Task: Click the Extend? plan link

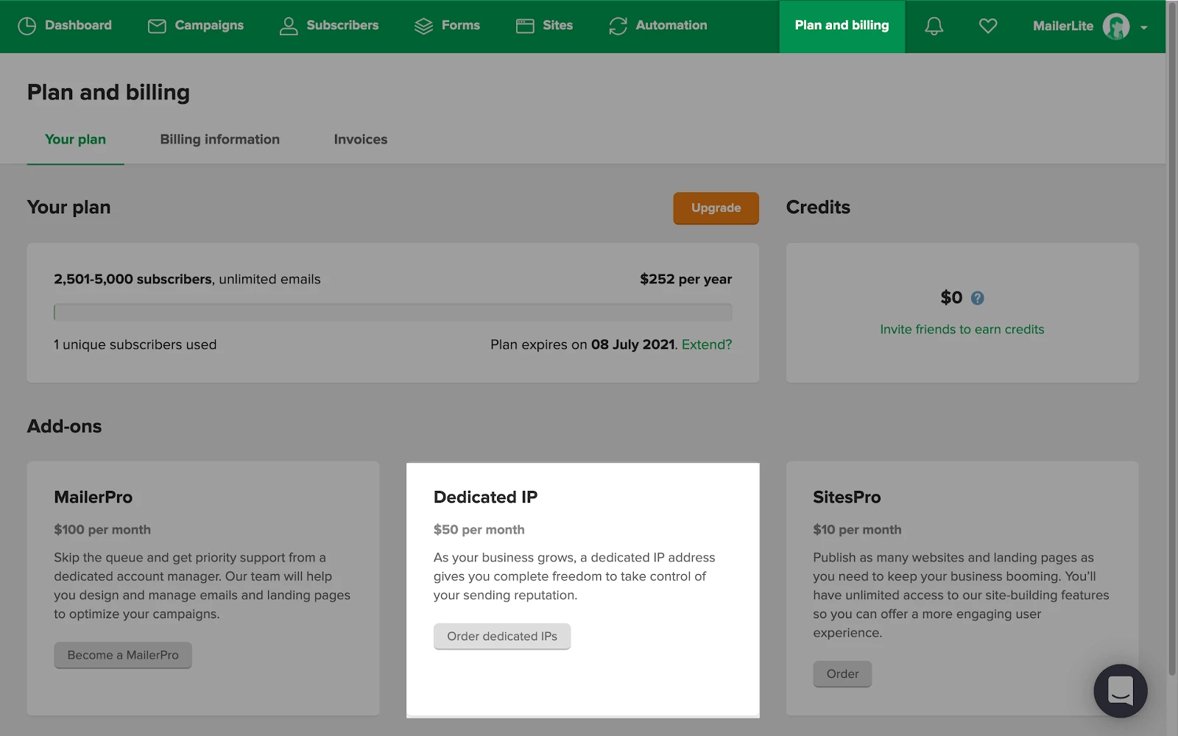Action: [706, 344]
